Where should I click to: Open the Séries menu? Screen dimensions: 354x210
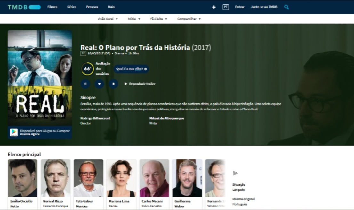[72, 7]
